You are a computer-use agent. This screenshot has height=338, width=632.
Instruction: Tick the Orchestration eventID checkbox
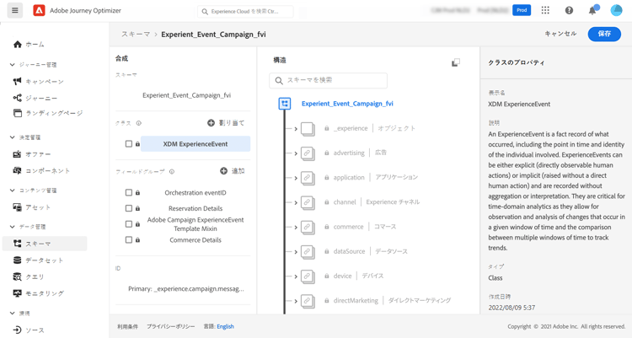tap(129, 193)
